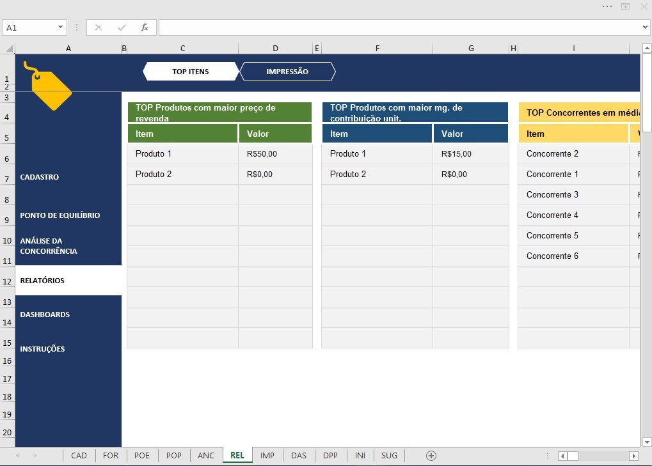Click next sheet navigation arrow
This screenshot has width=652, height=466.
[x=35, y=456]
